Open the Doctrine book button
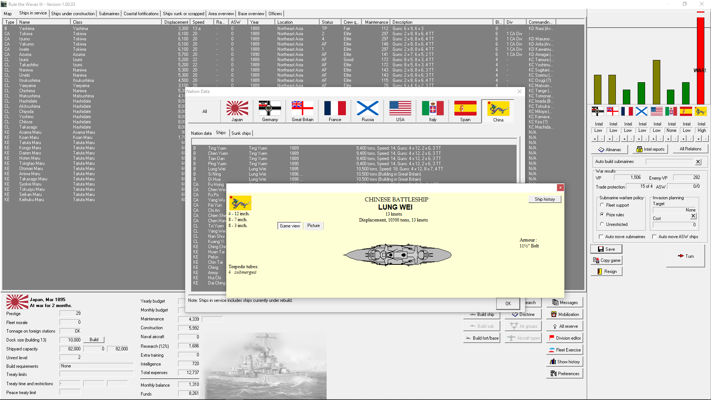The width and height of the screenshot is (711, 400). (523, 314)
